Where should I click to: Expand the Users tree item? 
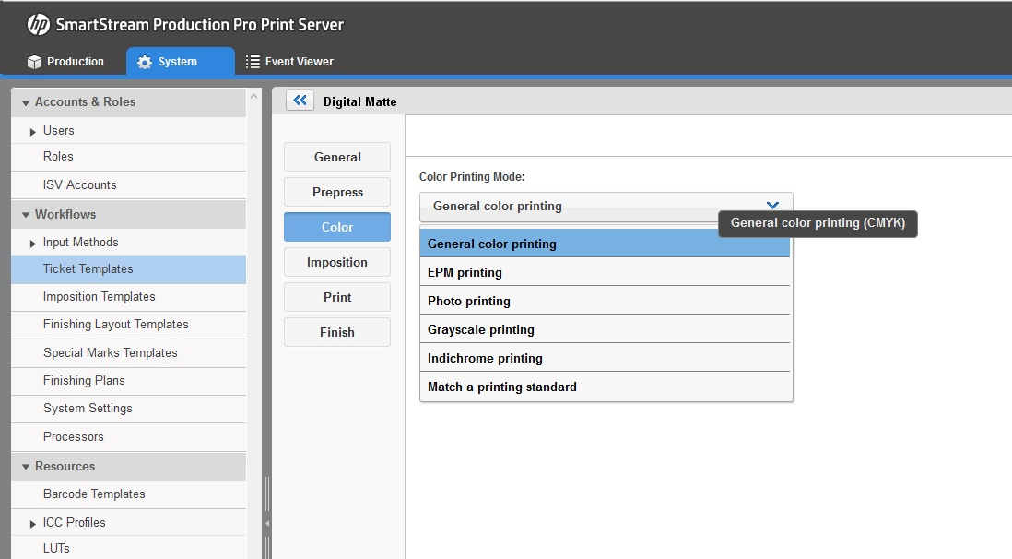point(34,130)
